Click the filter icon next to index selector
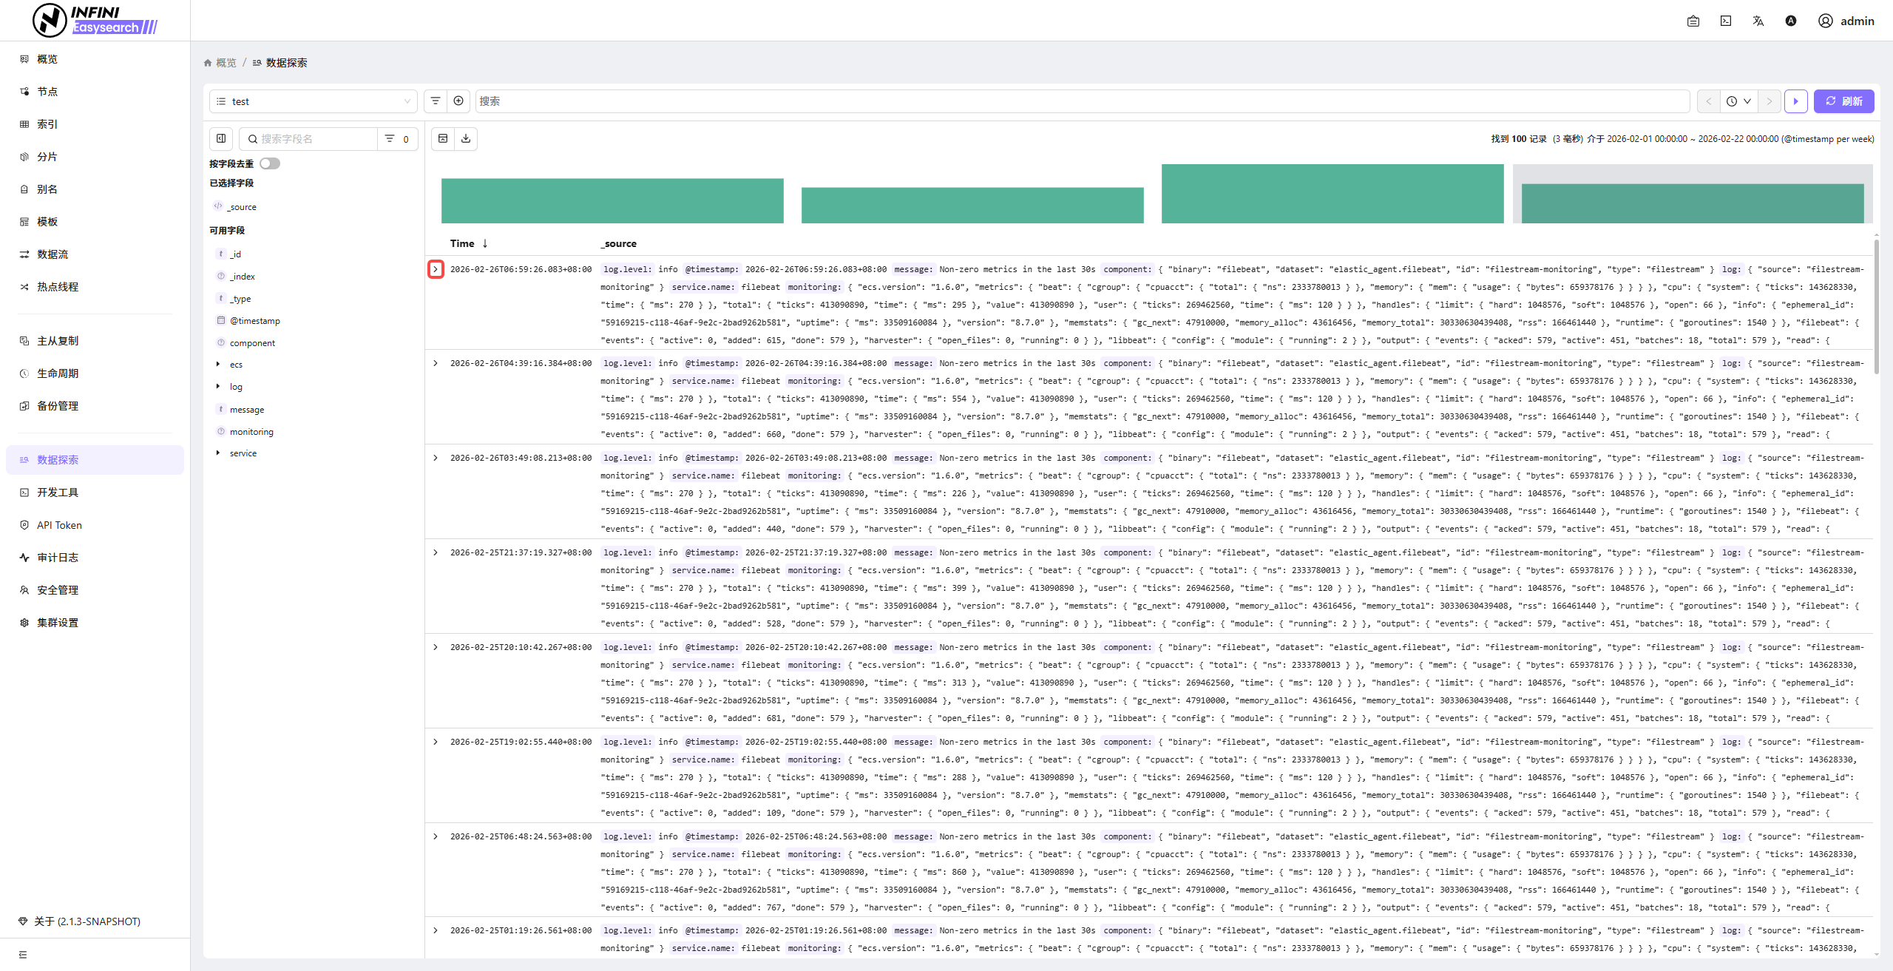1893x971 pixels. point(436,101)
